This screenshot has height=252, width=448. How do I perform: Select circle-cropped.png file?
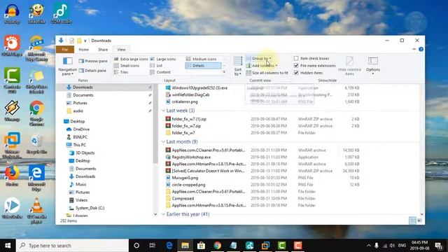pyautogui.click(x=188, y=185)
